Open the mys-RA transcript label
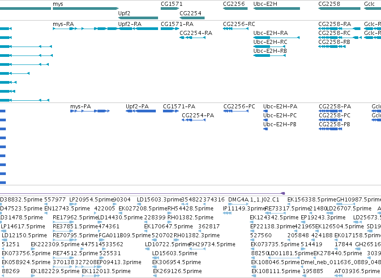The height and width of the screenshot is (278, 381). [x=64, y=24]
